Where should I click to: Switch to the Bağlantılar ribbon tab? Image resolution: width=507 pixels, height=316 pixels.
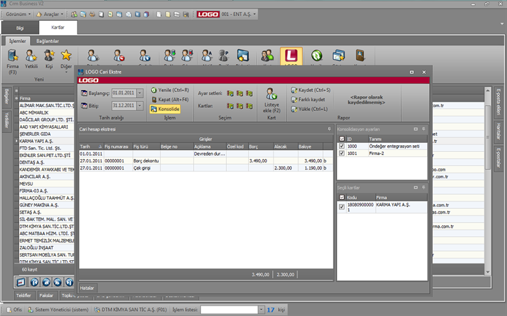click(x=47, y=41)
